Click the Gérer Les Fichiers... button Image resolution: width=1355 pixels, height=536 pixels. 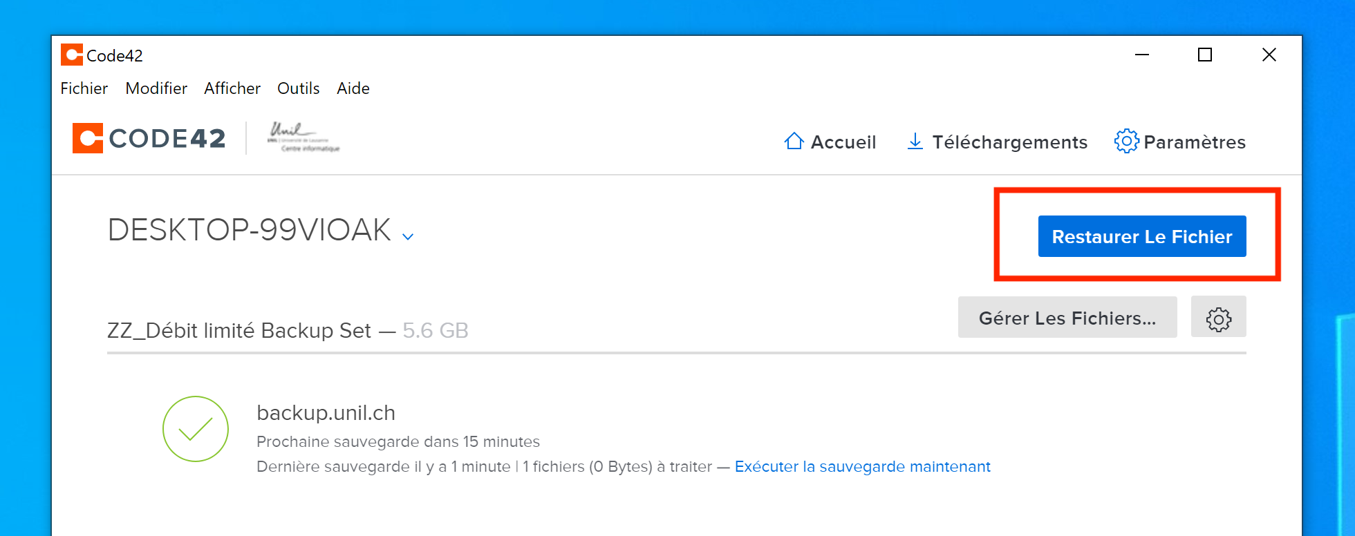tap(1067, 318)
